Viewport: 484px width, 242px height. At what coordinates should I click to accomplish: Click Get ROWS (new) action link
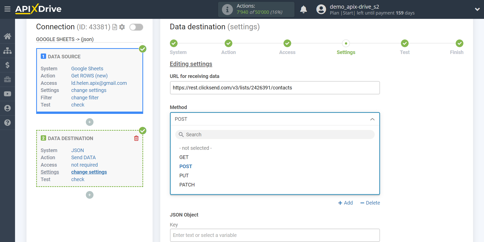coord(89,76)
